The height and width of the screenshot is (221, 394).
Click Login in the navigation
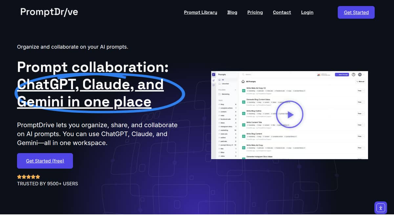[x=307, y=12]
